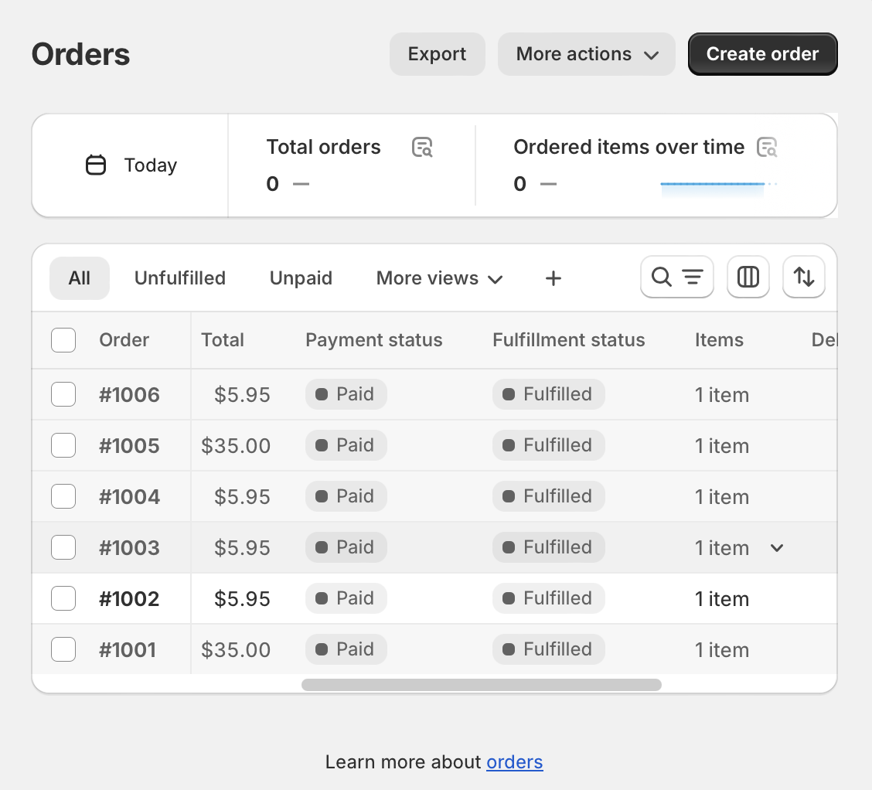Switch to the All orders tab
This screenshot has height=790, width=872.
[80, 278]
